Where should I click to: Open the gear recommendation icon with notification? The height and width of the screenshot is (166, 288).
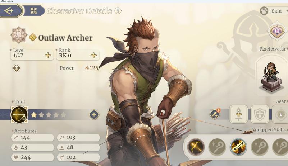(215, 114)
